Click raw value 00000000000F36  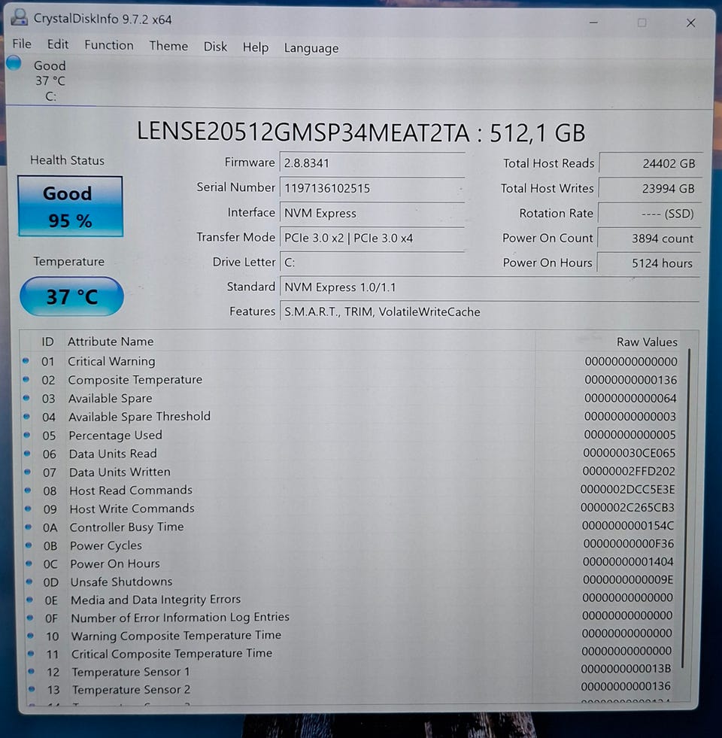pyautogui.click(x=628, y=544)
